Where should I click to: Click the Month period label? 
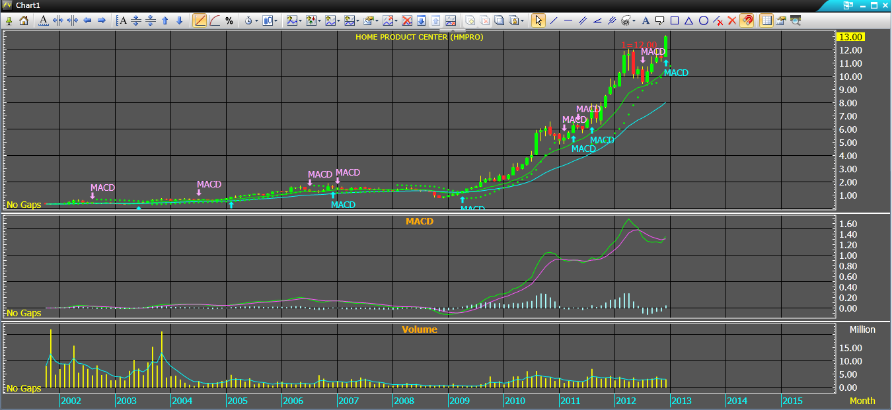(862, 401)
